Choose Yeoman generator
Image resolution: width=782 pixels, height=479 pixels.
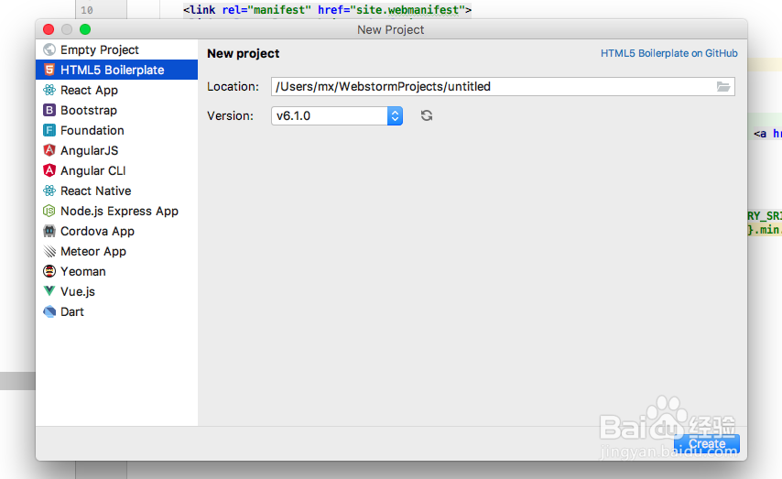pyautogui.click(x=116, y=271)
